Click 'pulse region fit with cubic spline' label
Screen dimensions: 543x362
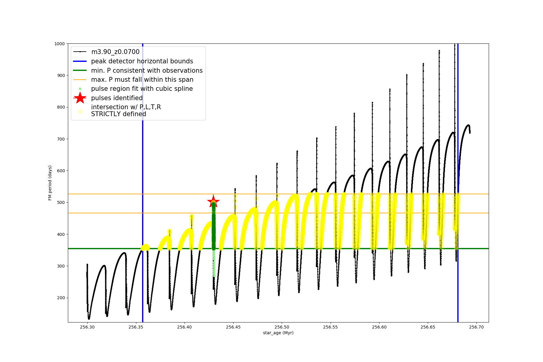click(142, 89)
